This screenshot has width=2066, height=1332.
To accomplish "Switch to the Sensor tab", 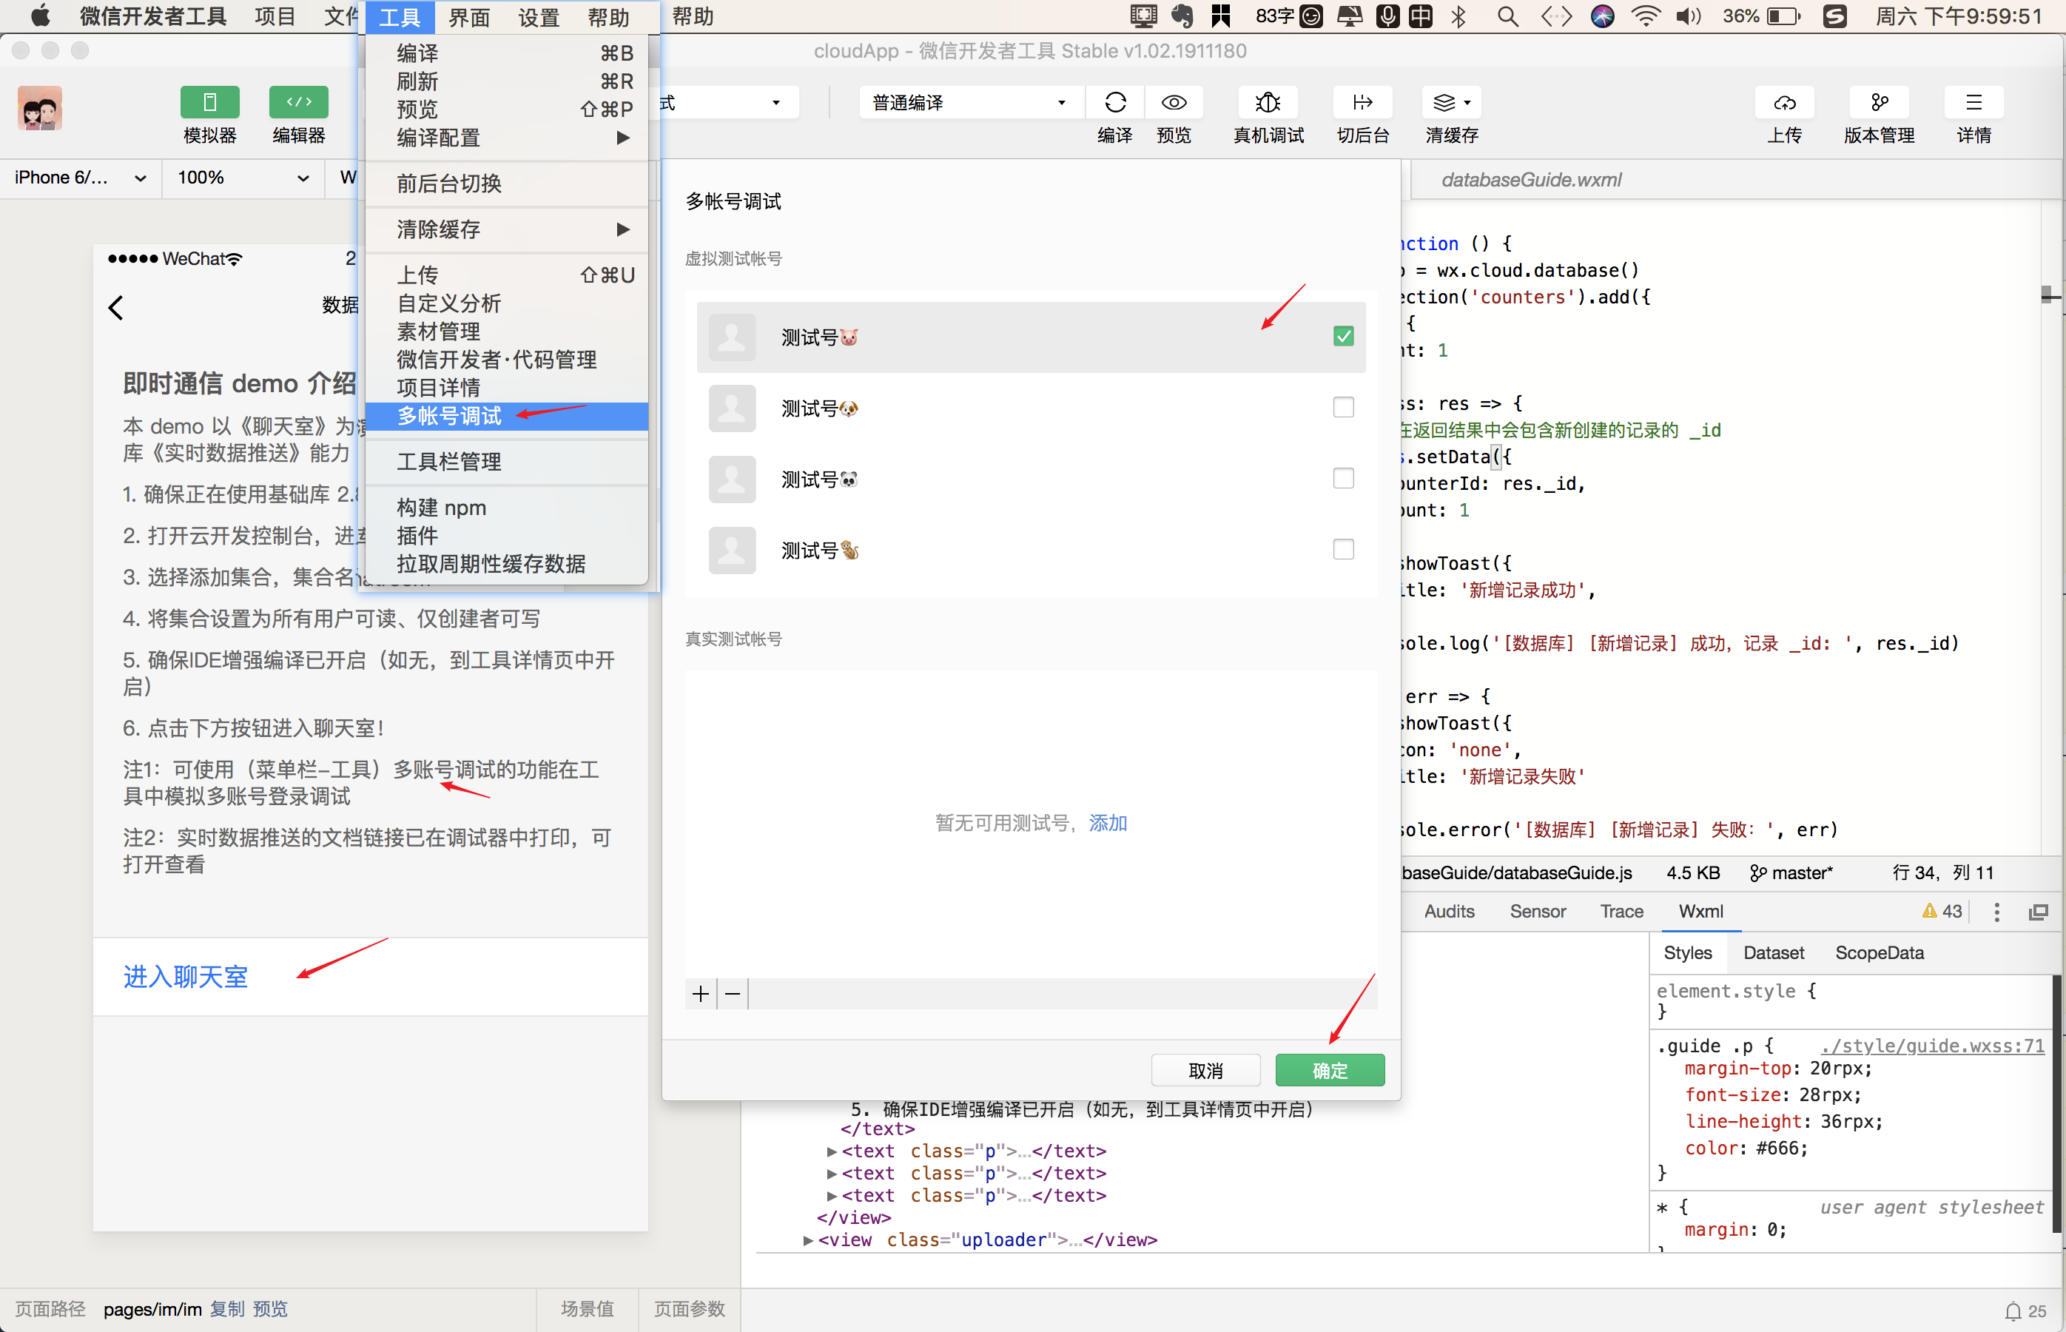I will tap(1537, 912).
